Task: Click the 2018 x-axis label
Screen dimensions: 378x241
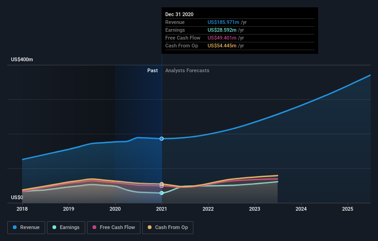Action: (x=22, y=209)
